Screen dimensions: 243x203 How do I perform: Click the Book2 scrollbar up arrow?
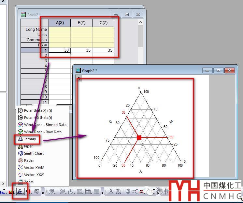coord(140,22)
